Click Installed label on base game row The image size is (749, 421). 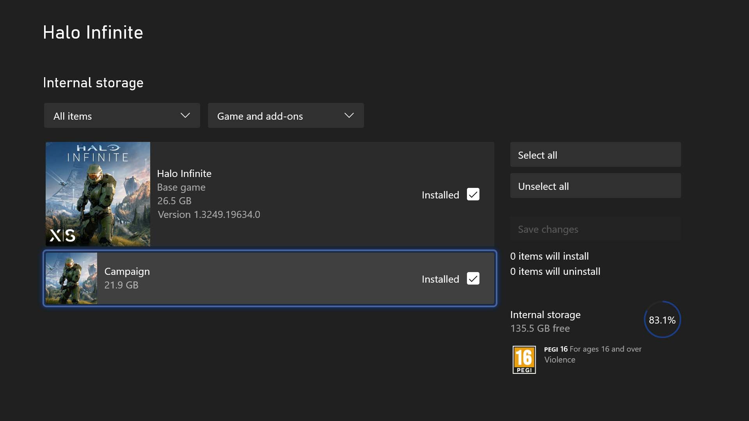(x=440, y=195)
